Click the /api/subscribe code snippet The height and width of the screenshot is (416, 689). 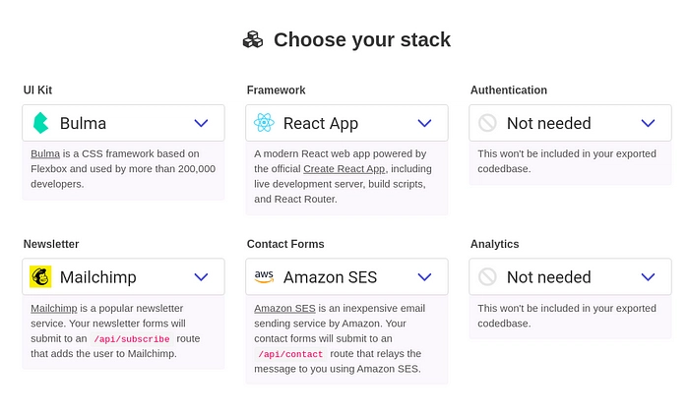(132, 339)
